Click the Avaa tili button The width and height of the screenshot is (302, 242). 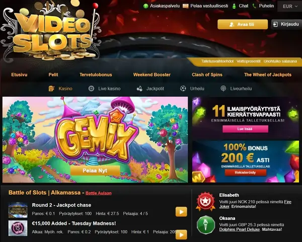click(243, 25)
